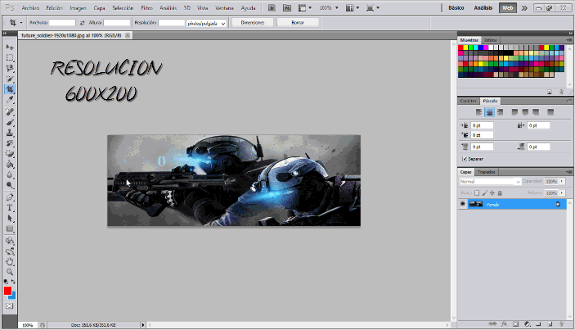Expand more workspaces chevron
This screenshot has width=575, height=330.
click(x=524, y=7)
